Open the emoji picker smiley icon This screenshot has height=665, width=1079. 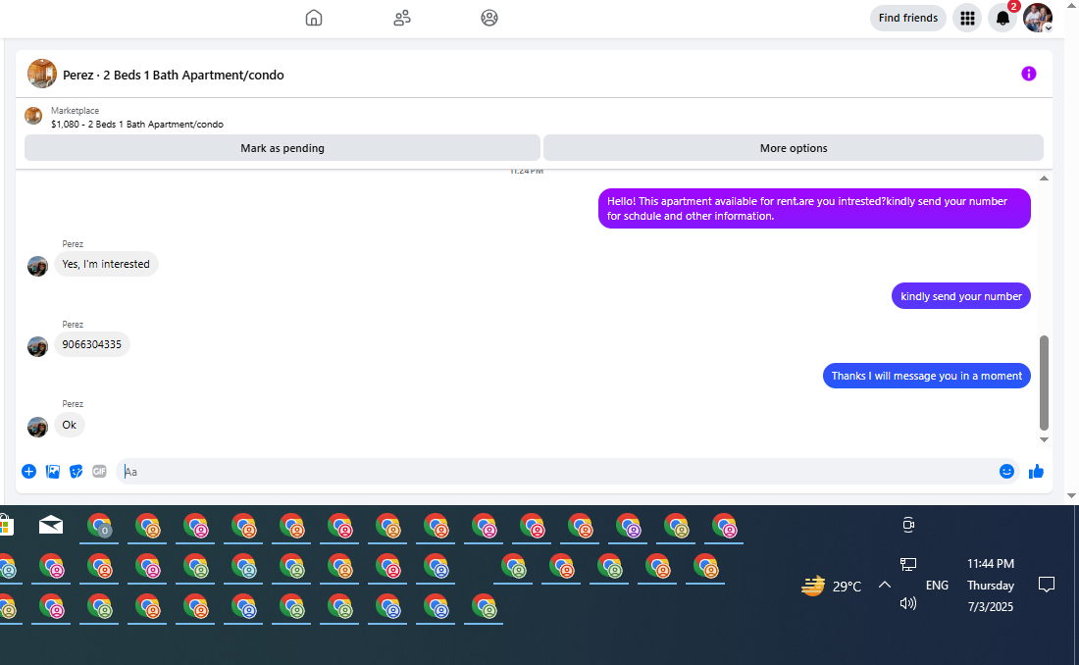[x=1006, y=472]
